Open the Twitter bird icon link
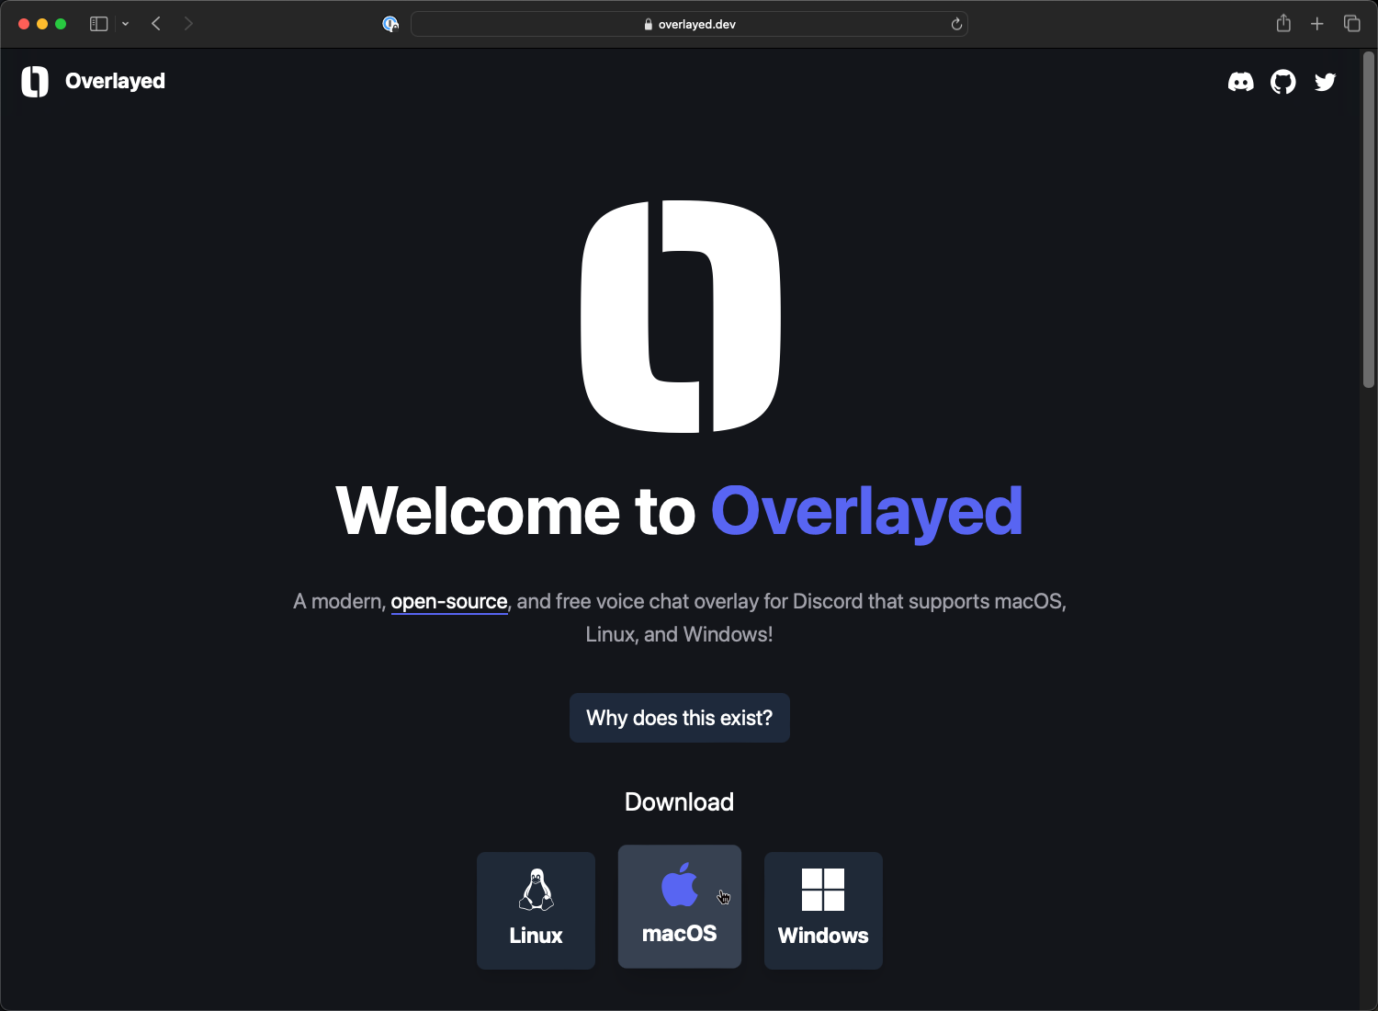This screenshot has height=1011, width=1378. pyautogui.click(x=1325, y=82)
